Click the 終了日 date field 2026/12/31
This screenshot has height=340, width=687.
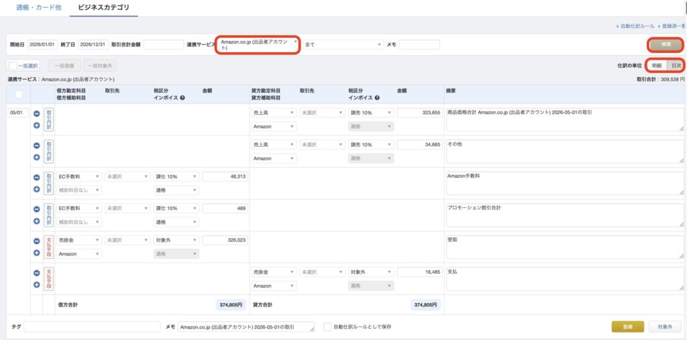click(93, 45)
